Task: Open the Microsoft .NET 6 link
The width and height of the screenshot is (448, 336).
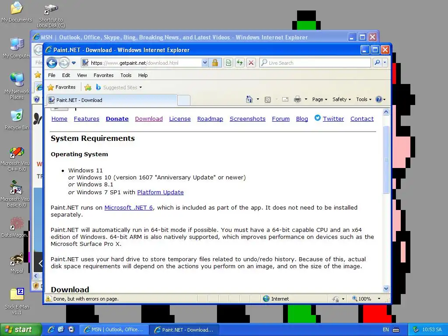Action: 129,208
